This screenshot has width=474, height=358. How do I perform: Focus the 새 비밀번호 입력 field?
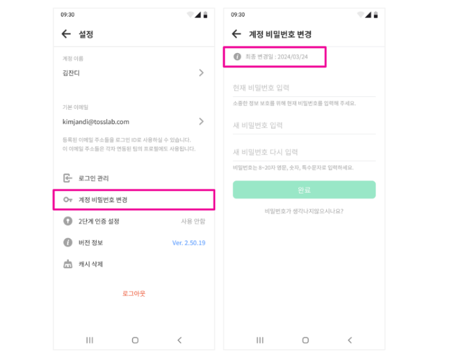click(x=304, y=125)
